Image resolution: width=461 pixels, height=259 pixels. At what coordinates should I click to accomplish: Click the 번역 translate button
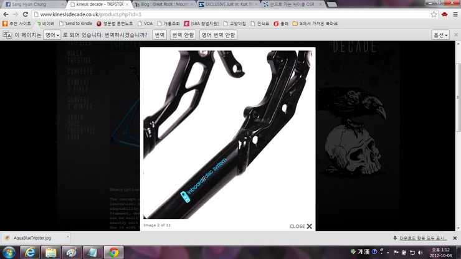pyautogui.click(x=159, y=35)
